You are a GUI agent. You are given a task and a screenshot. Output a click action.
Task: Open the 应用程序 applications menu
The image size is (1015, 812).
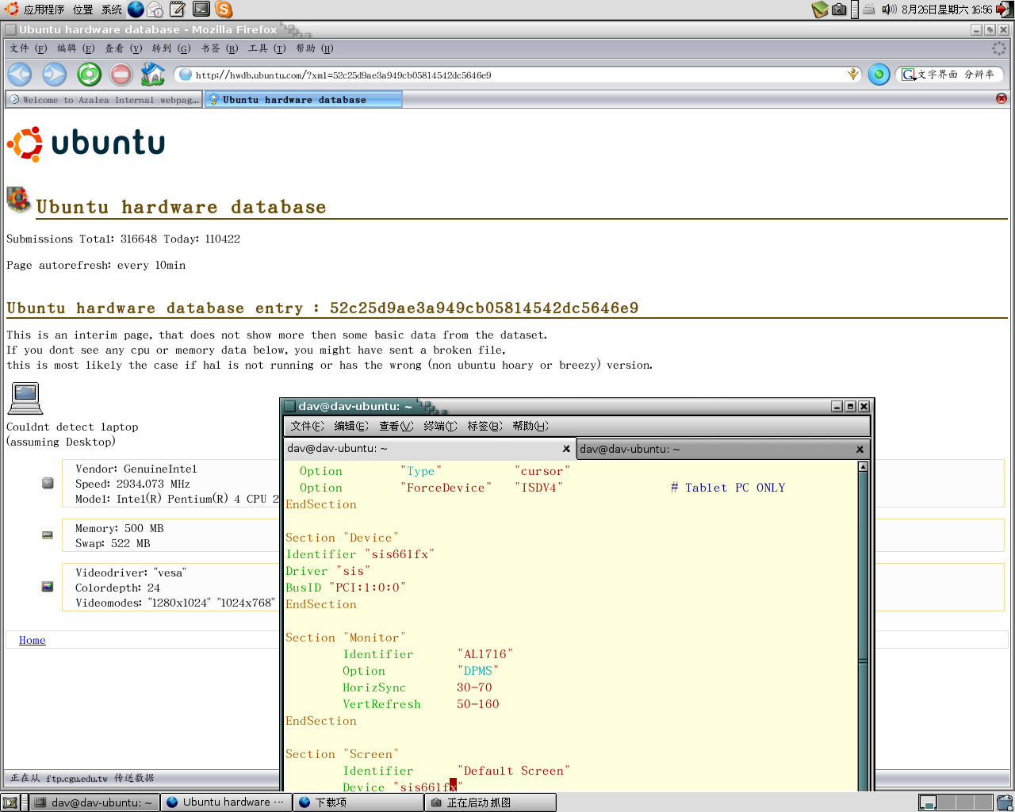tap(35, 10)
